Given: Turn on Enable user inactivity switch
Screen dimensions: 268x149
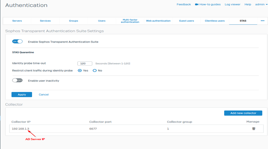Looking at the screenshot, I should (17, 81).
